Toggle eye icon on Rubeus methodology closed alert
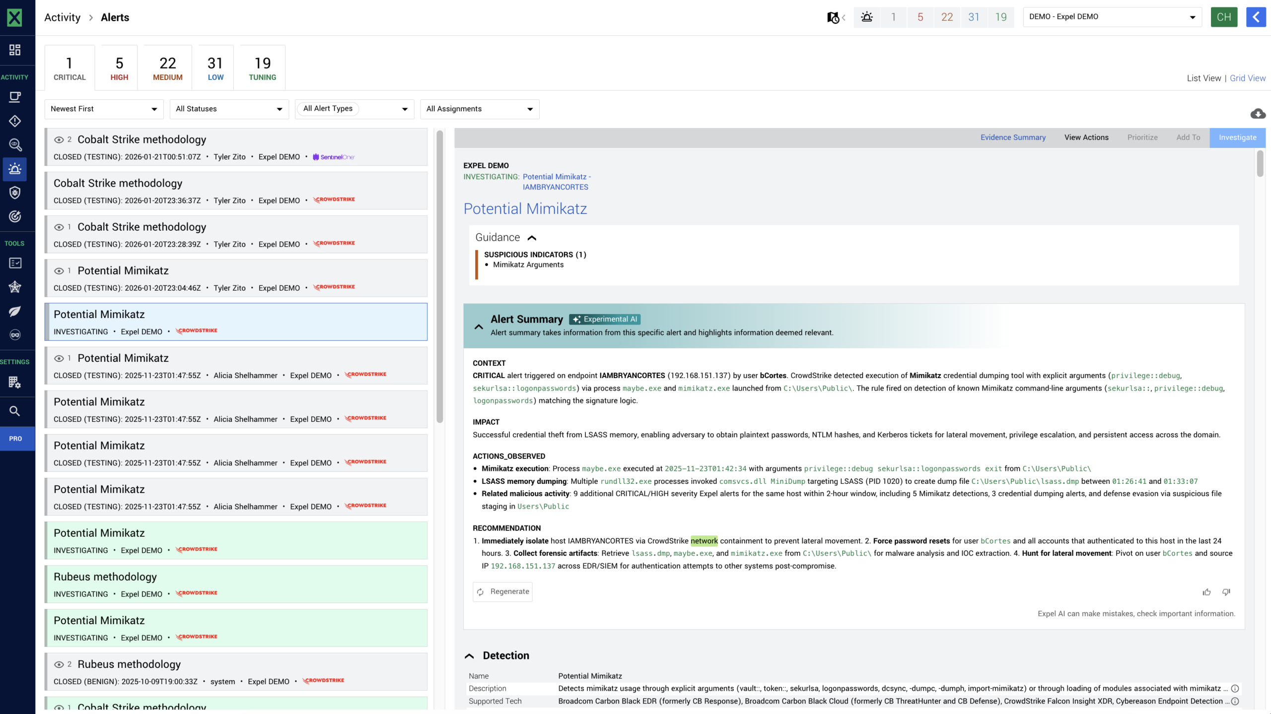Screen dimensions: 1271x714 coord(59,664)
